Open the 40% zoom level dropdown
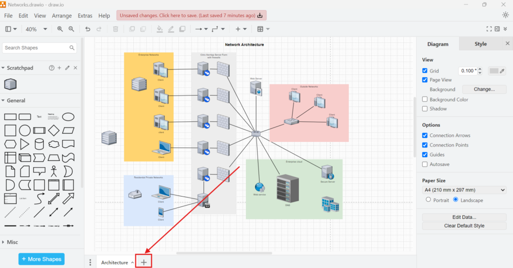 point(36,29)
